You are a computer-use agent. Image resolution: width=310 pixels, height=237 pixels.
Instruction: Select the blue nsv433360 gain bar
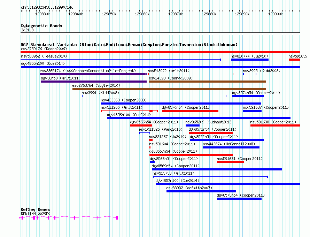[x=181, y=104]
